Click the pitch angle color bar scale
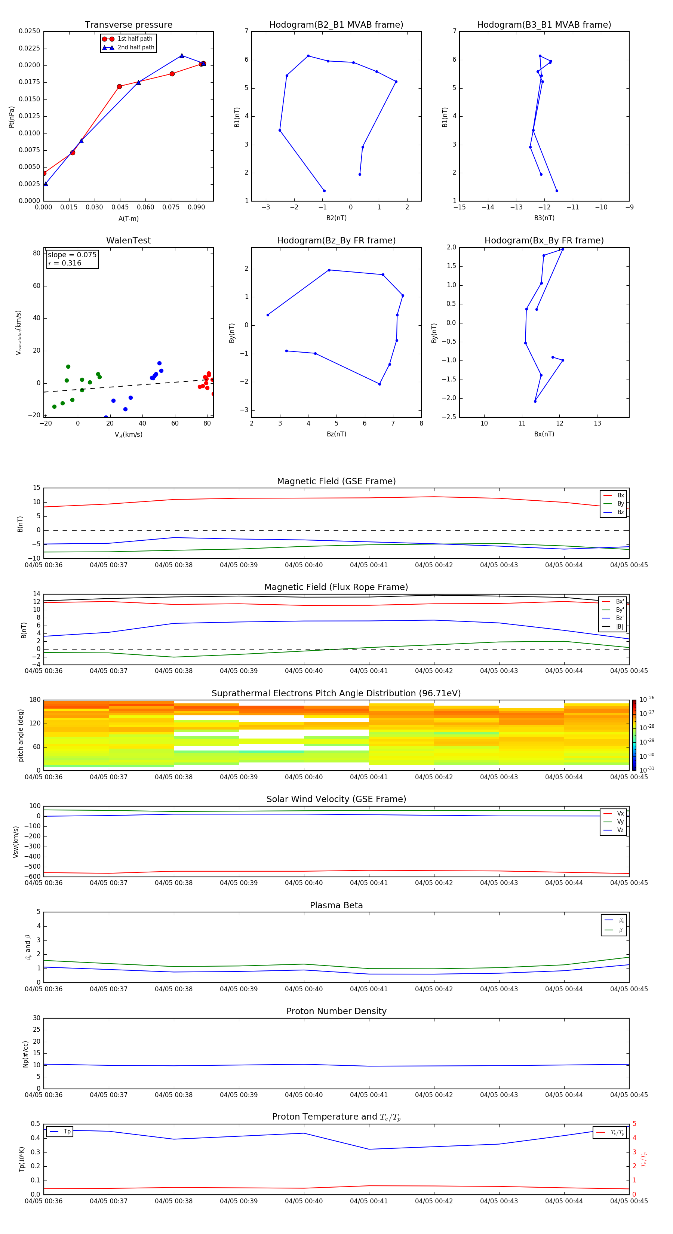Screen dimensions: 673x1234 (634, 735)
